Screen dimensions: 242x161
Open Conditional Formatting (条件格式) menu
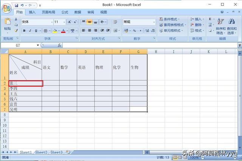[169, 19]
